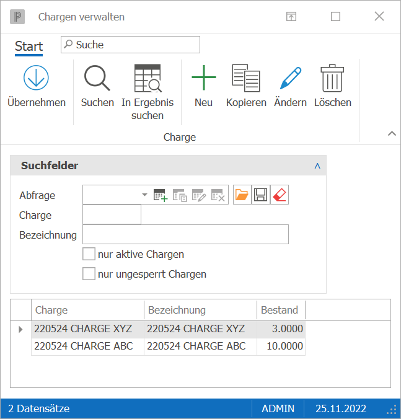The height and width of the screenshot is (419, 401).
Task: Open In Ergebnis suchen table search
Action: coord(148,78)
